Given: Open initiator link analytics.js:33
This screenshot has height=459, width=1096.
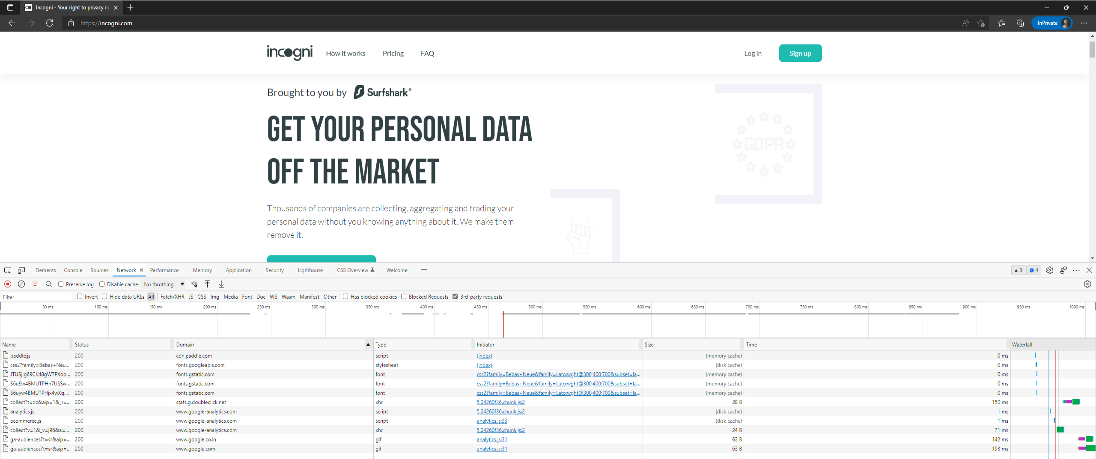Looking at the screenshot, I should coord(492,421).
